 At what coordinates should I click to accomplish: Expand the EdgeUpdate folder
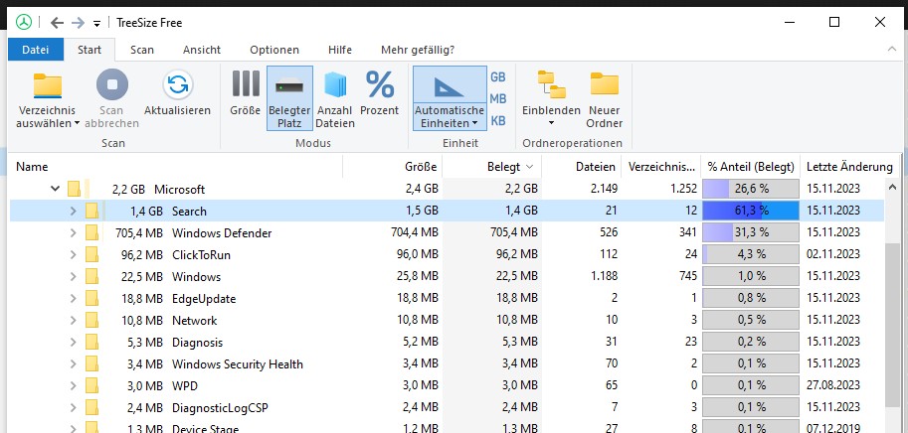73,298
